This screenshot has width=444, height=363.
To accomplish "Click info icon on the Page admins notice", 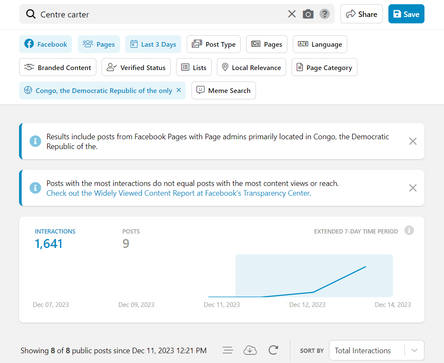I will click(35, 141).
